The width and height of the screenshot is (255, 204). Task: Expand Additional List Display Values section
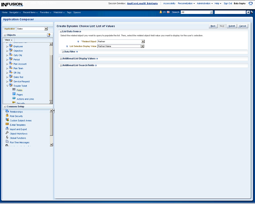[61, 59]
